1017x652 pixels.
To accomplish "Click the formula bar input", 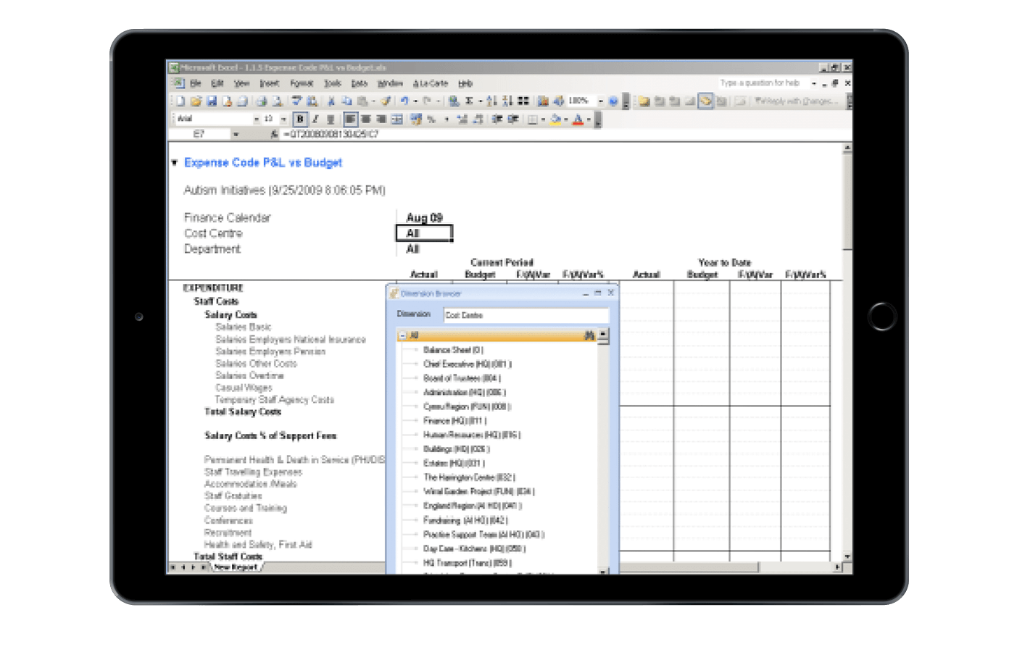I will click(565, 134).
